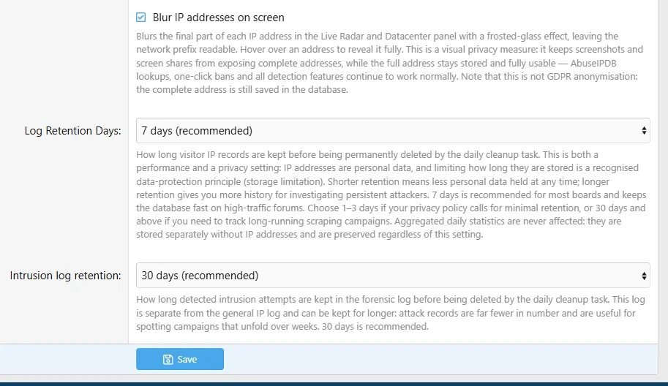Click the 'Blur IP addresses on screen' label
The width and height of the screenshot is (668, 386).
click(x=218, y=18)
